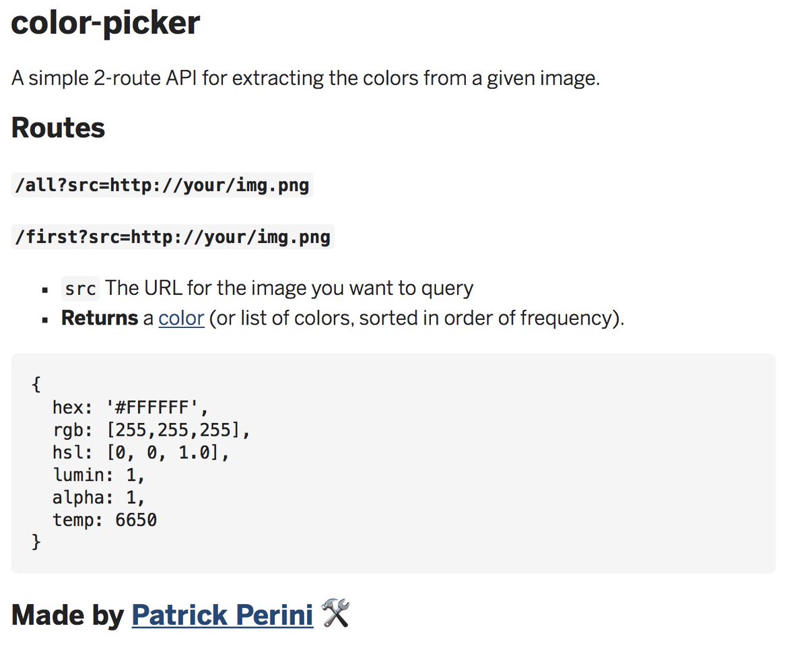Click the hammer and wrench emoji
808x666 pixels.
(x=335, y=614)
